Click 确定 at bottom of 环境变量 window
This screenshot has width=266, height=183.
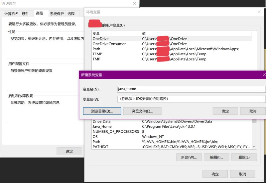pos(215,174)
